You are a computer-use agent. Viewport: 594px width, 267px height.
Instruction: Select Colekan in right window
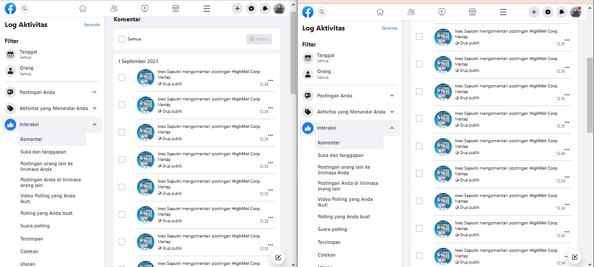(x=327, y=255)
